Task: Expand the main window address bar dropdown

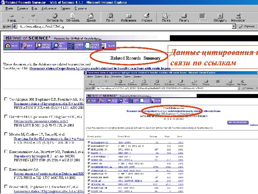Action: point(234,26)
